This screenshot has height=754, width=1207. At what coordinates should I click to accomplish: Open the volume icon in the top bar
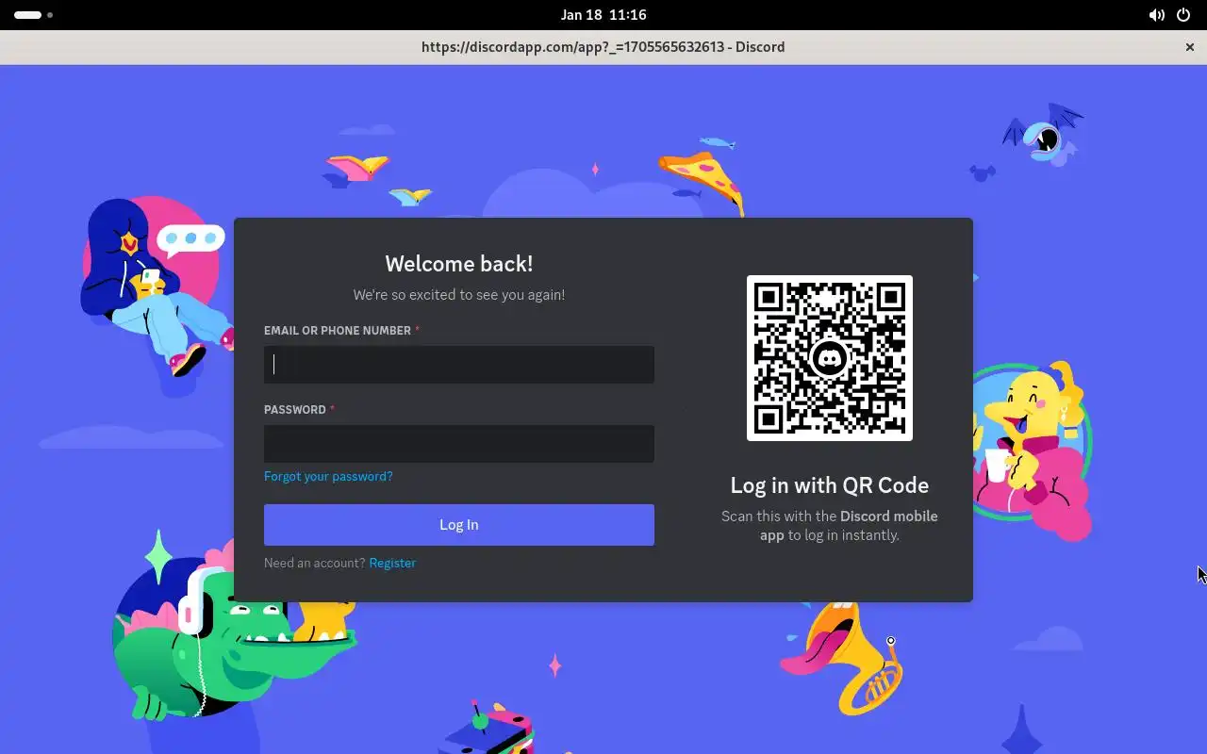pyautogui.click(x=1156, y=15)
